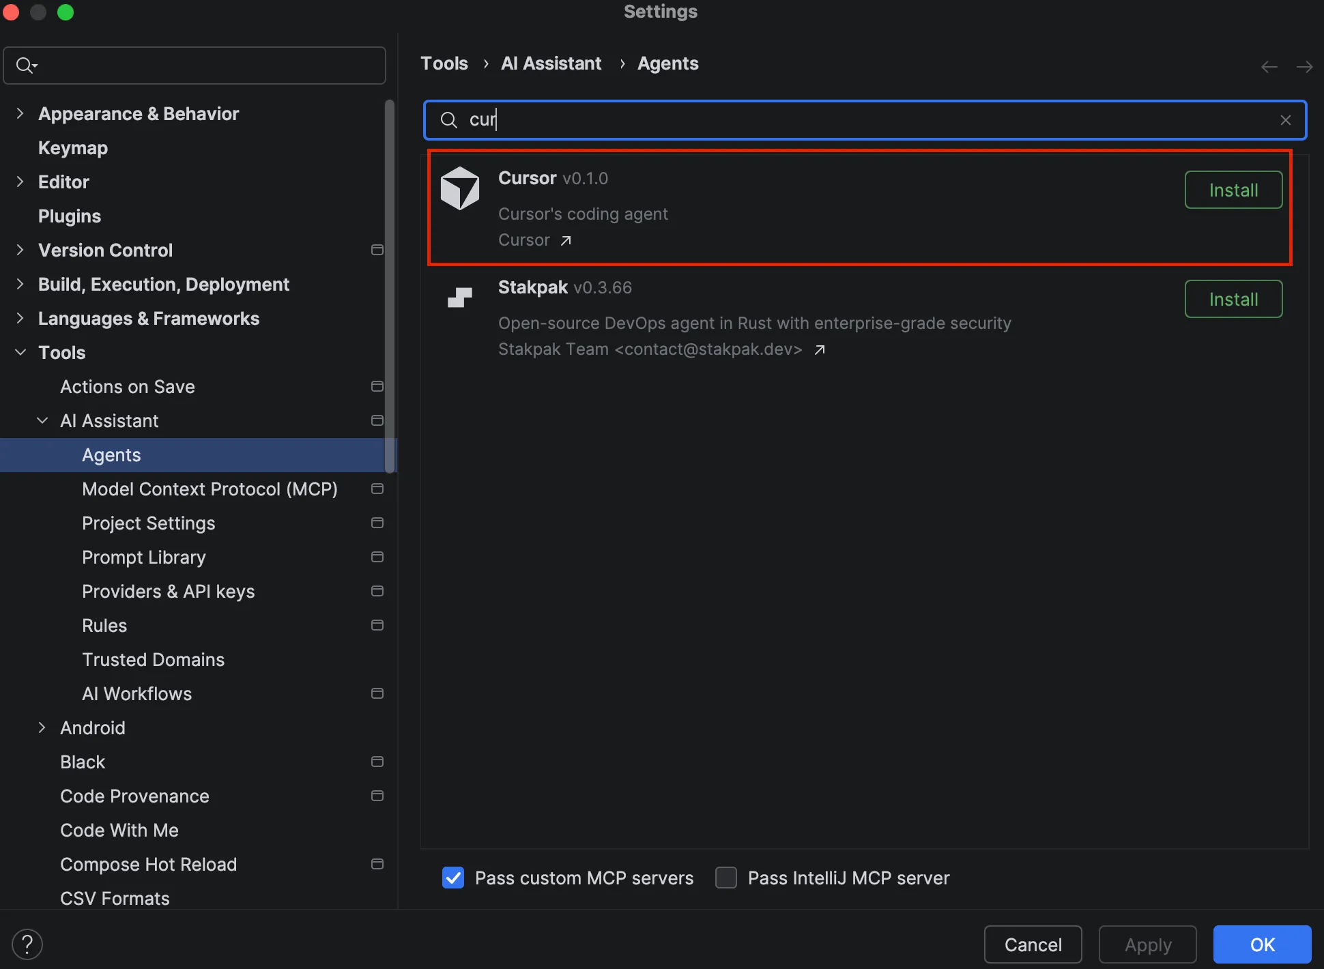Collapse the AI Assistant node
This screenshot has width=1324, height=969.
[42, 420]
